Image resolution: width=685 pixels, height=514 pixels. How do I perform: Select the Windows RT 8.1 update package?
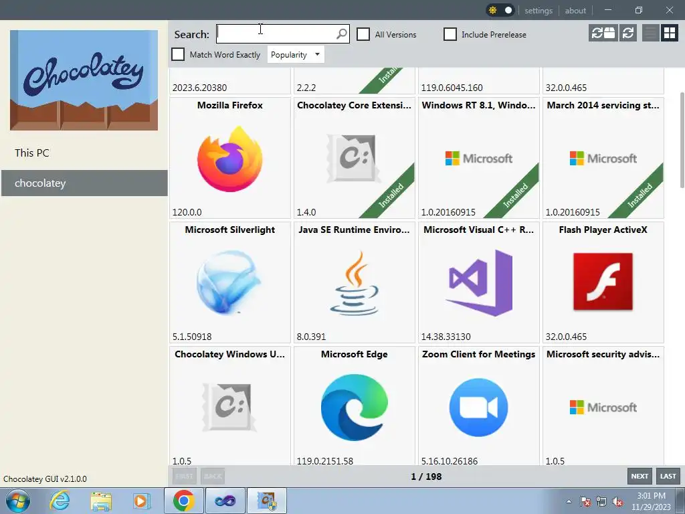[x=479, y=158]
